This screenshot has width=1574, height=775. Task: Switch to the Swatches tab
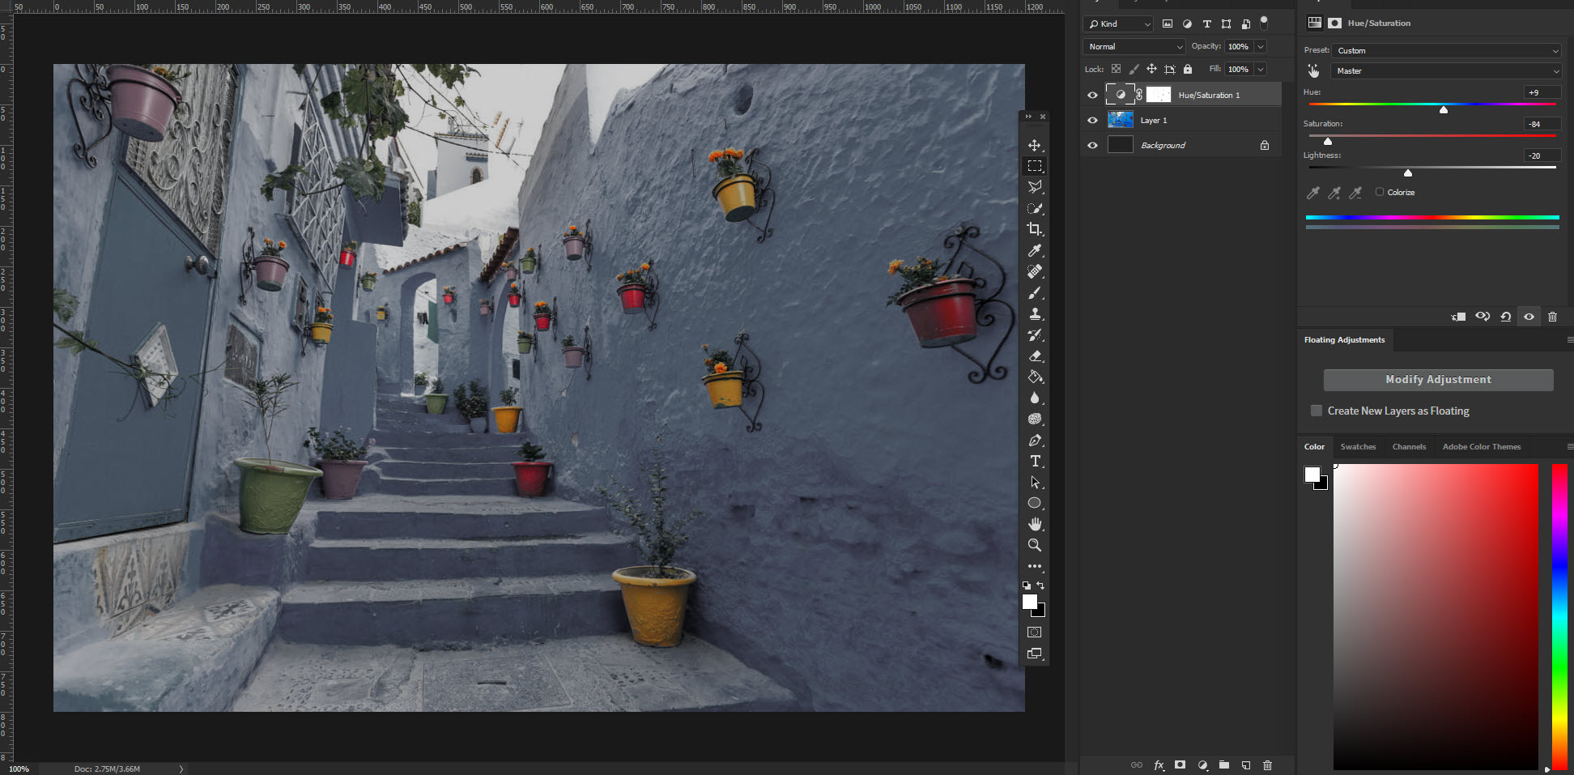pos(1358,447)
